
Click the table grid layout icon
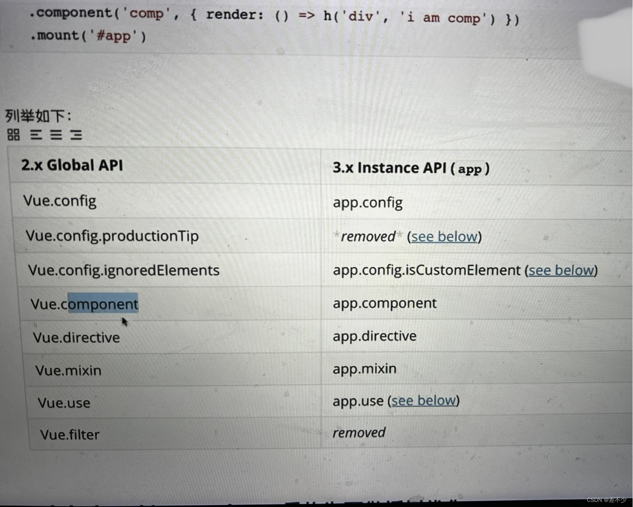(x=13, y=135)
